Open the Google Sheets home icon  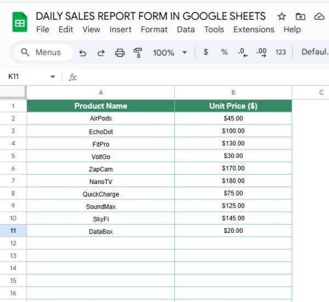click(20, 23)
